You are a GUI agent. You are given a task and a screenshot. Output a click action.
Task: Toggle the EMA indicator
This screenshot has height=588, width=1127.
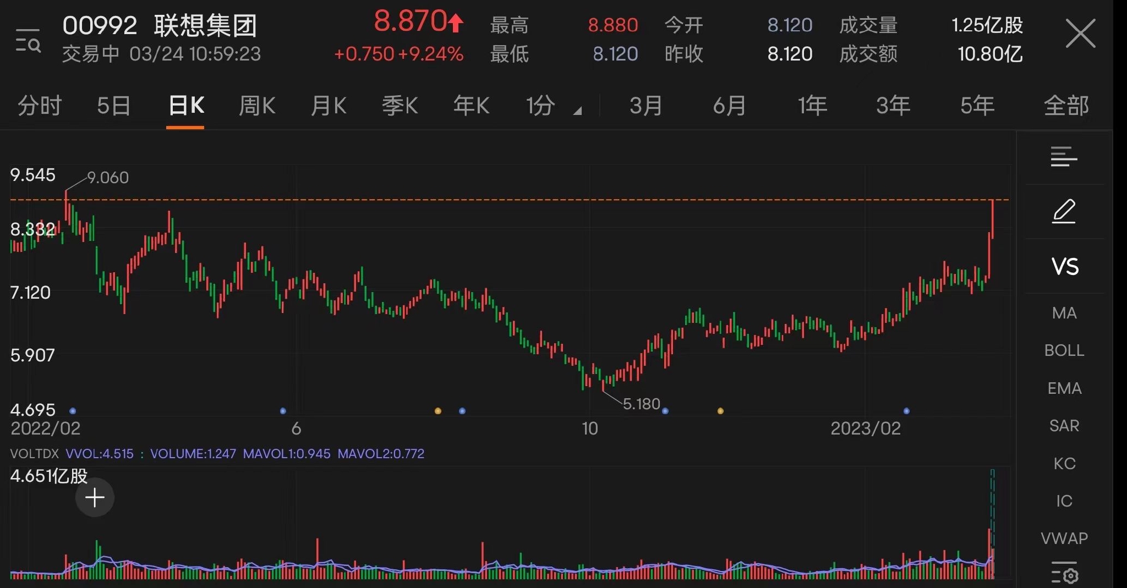1064,388
